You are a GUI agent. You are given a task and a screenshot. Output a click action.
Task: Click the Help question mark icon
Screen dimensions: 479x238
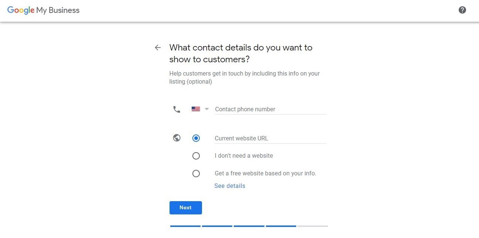(462, 10)
